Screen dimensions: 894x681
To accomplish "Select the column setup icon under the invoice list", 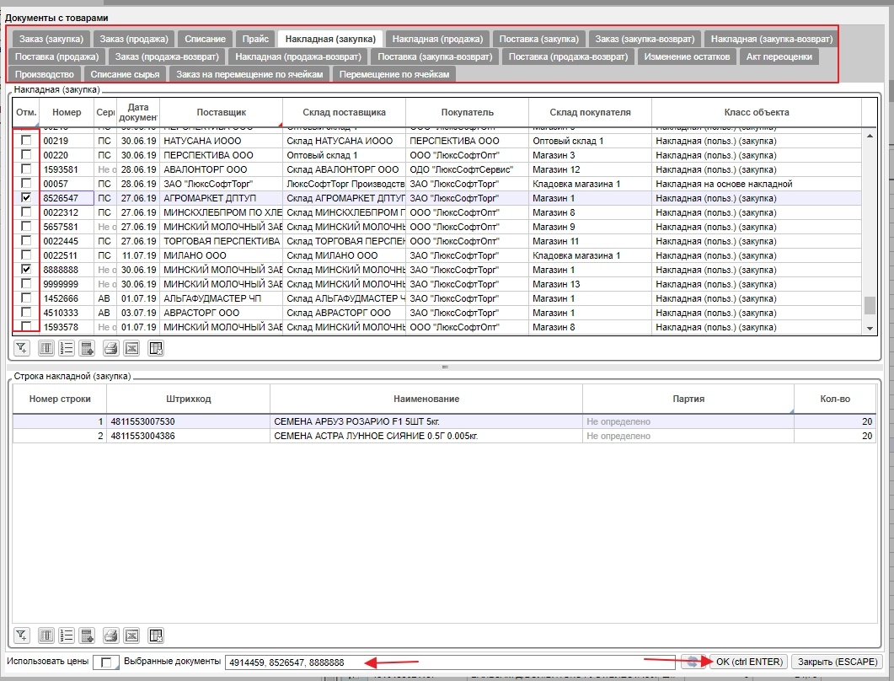I will tap(46, 347).
